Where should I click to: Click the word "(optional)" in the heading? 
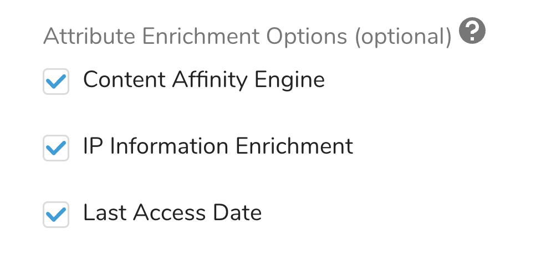coord(403,37)
